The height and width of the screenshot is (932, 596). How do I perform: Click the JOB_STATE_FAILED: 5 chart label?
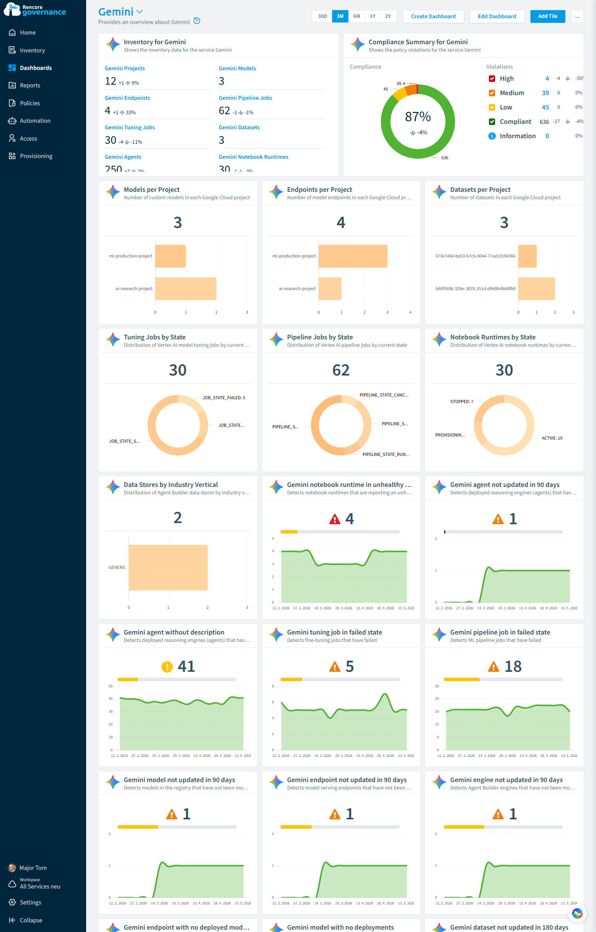coord(224,398)
